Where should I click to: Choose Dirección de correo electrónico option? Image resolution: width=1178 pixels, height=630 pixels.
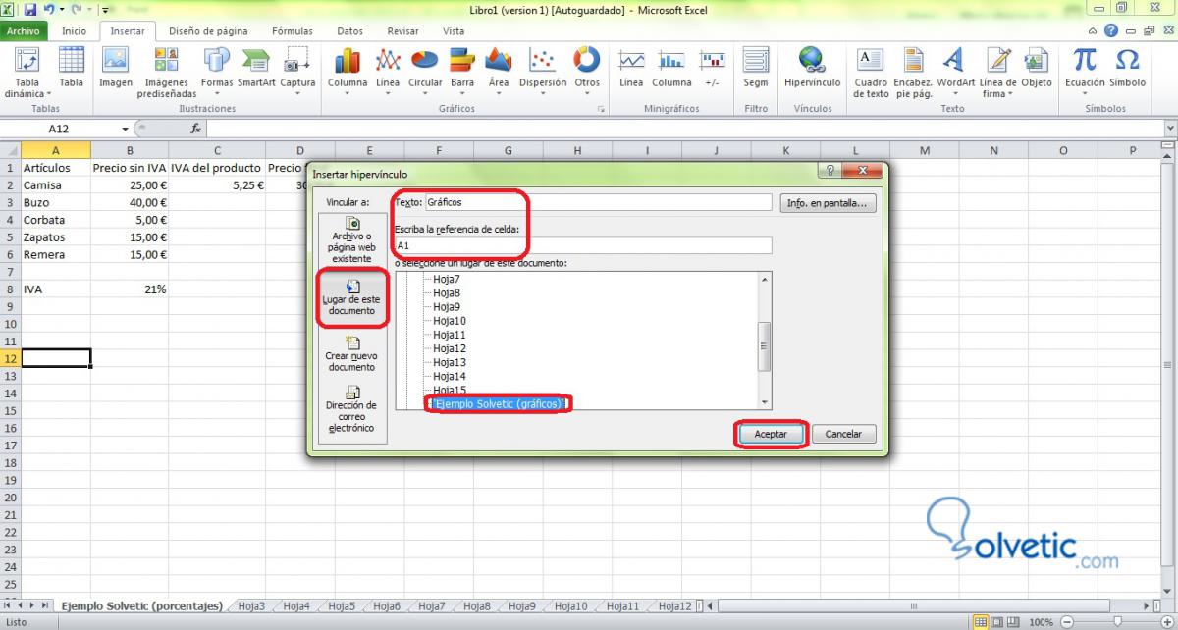352,409
